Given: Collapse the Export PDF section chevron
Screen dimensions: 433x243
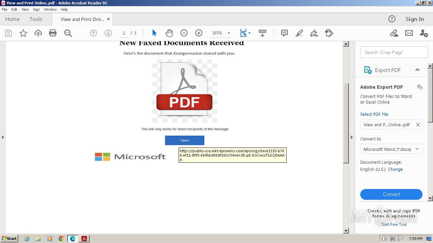Looking at the screenshot, I should point(417,70).
